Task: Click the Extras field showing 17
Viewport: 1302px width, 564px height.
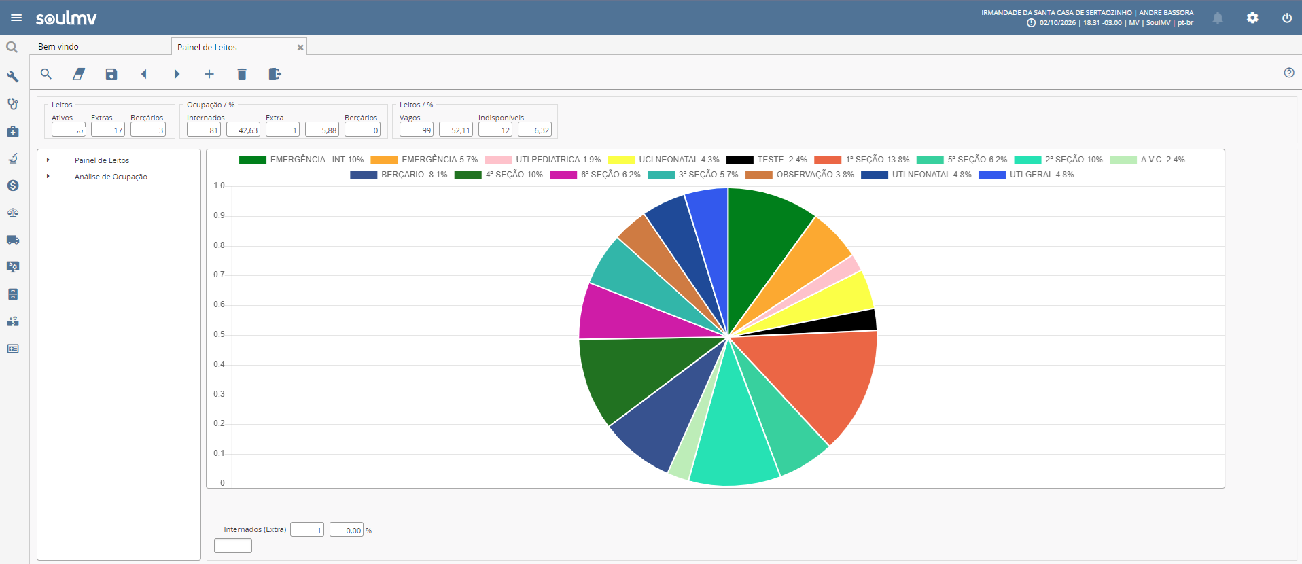Action: tap(108, 130)
